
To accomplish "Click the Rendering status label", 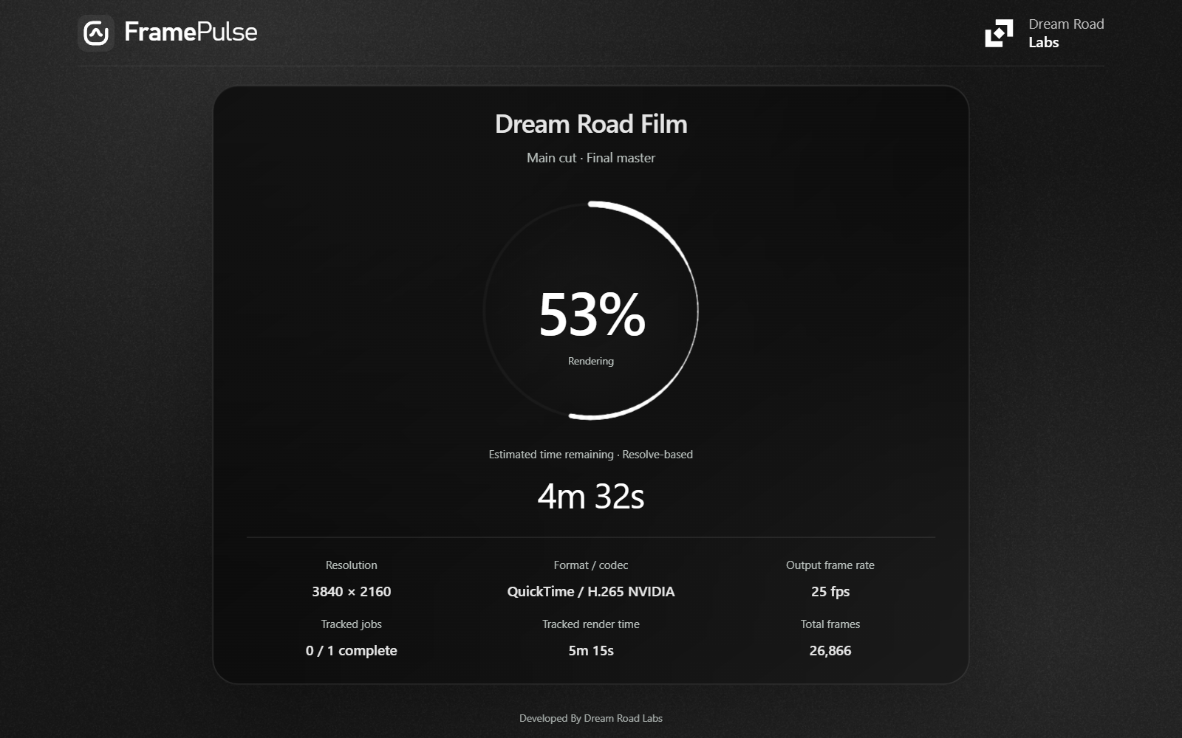I will tap(591, 361).
